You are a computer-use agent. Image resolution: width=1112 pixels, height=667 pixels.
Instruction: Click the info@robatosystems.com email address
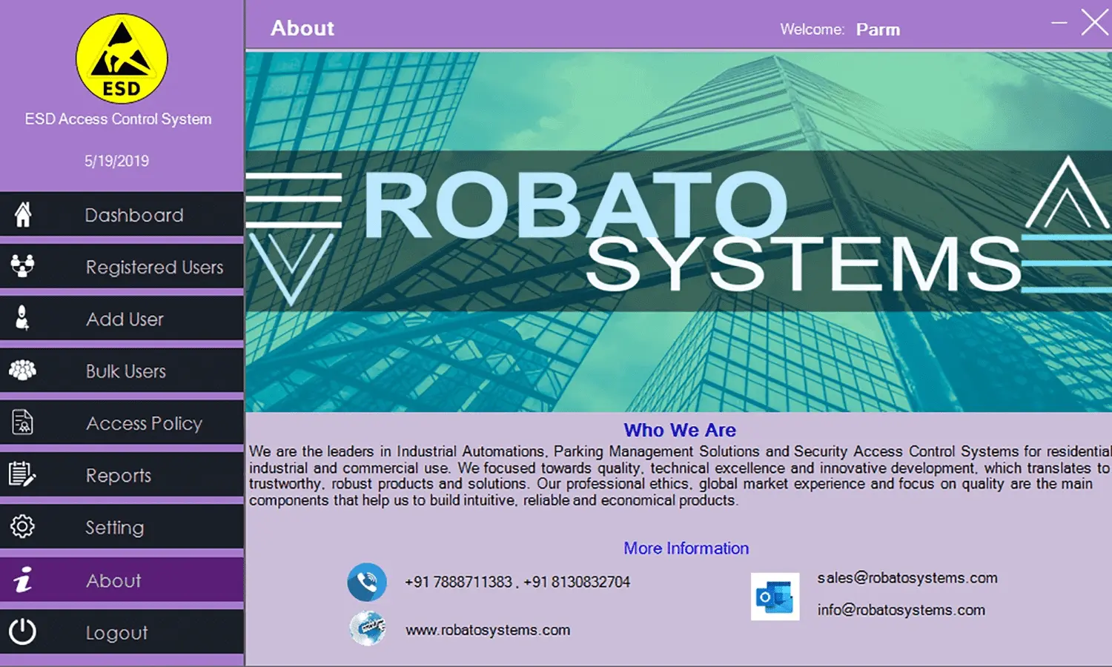click(901, 610)
